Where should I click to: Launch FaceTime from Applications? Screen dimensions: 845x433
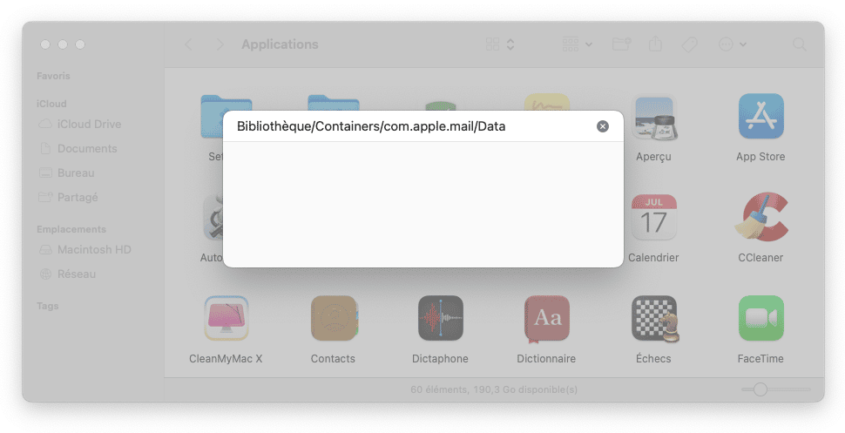click(760, 318)
